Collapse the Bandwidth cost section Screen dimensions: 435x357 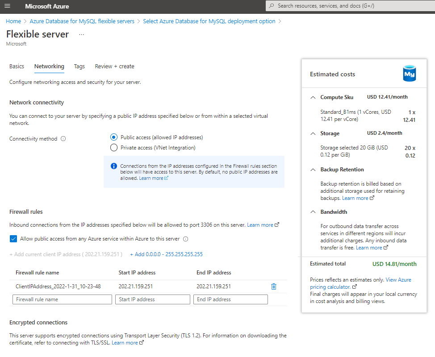312,212
